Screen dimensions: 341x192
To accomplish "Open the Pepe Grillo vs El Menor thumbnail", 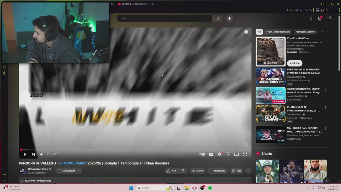I will pyautogui.click(x=271, y=76).
